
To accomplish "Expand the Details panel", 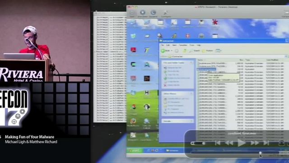I will click(191, 121).
